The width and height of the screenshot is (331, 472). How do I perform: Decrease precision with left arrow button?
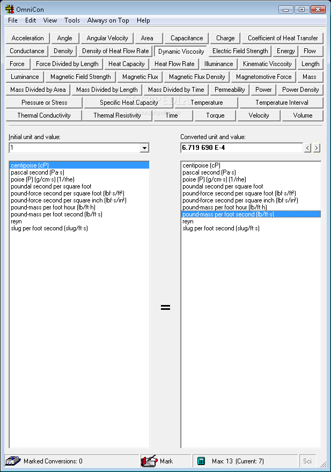(x=307, y=148)
